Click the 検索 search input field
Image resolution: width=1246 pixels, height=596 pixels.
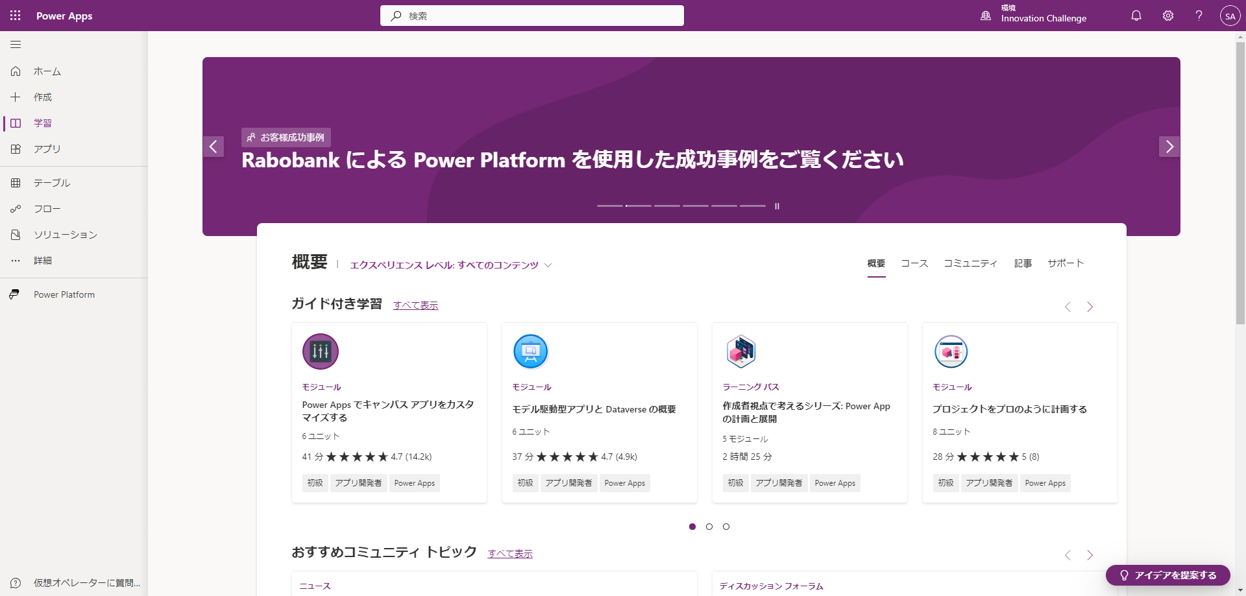pyautogui.click(x=532, y=16)
